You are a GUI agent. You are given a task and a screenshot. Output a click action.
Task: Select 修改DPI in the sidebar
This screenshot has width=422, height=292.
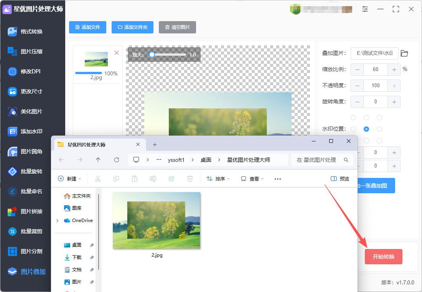pyautogui.click(x=24, y=71)
